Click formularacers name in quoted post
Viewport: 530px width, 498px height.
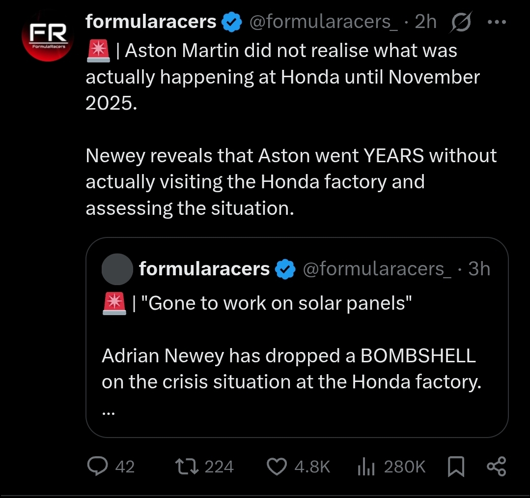click(x=204, y=268)
